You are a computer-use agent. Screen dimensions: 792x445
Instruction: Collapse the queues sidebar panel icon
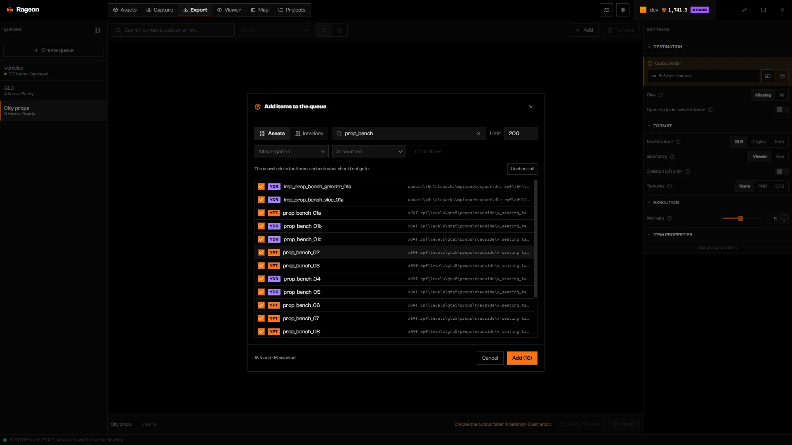coord(97,30)
